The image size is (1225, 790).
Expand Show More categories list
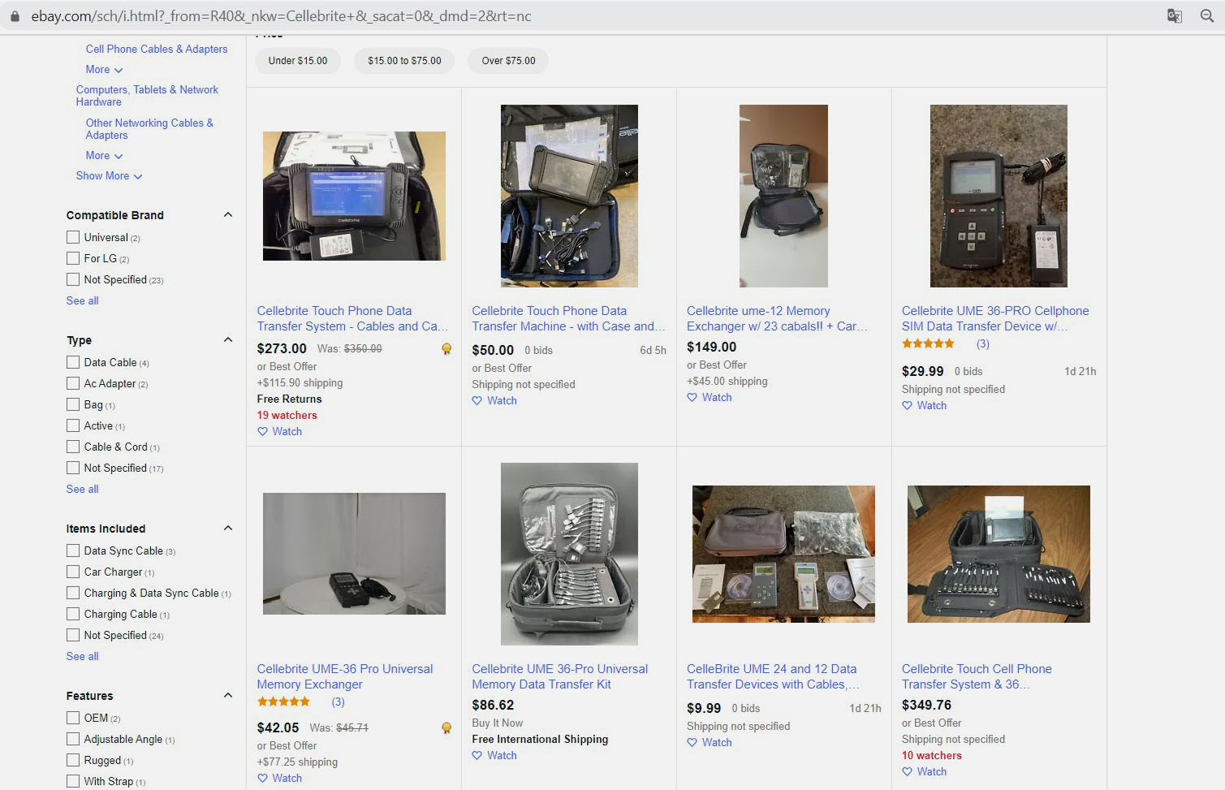pyautogui.click(x=109, y=176)
